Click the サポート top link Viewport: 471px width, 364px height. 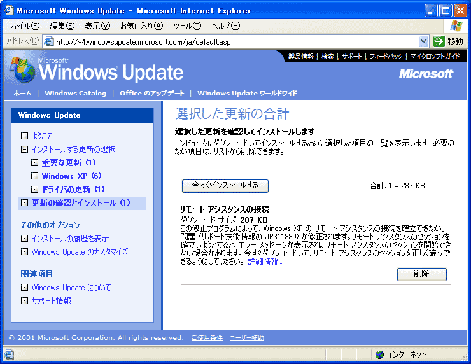click(352, 57)
